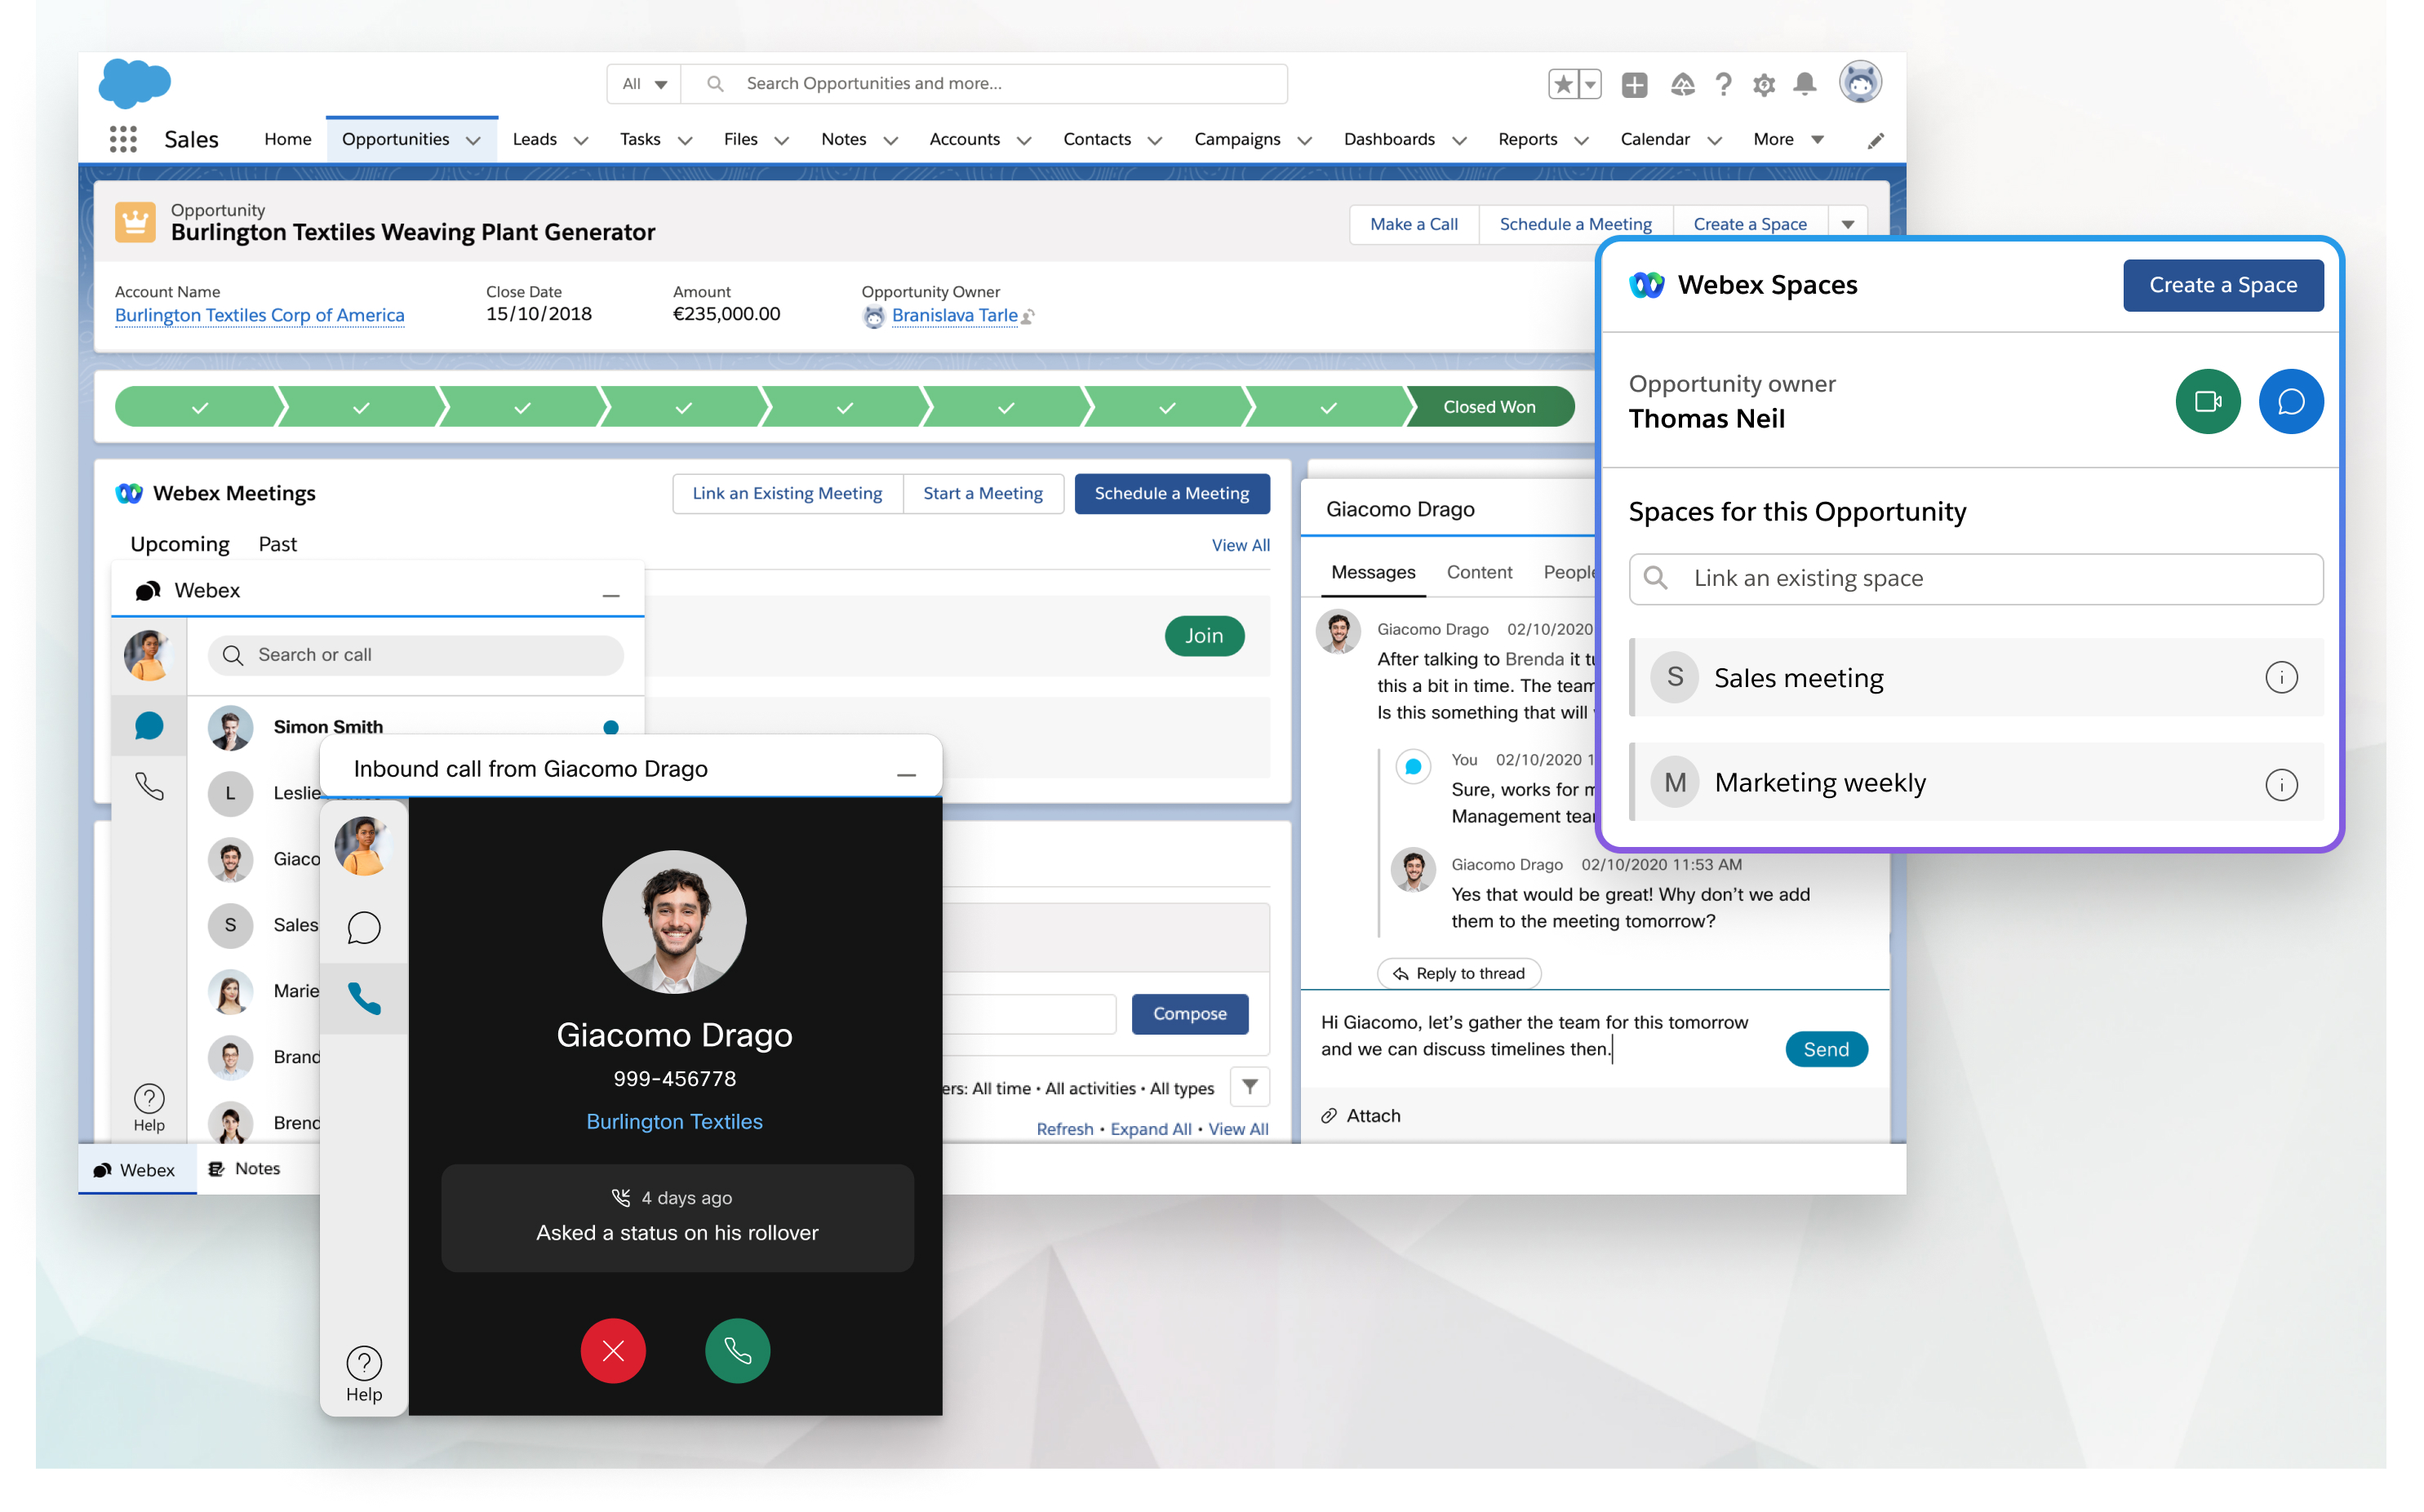Open the user profile avatar
2424x1512 pixels.
point(1860,82)
